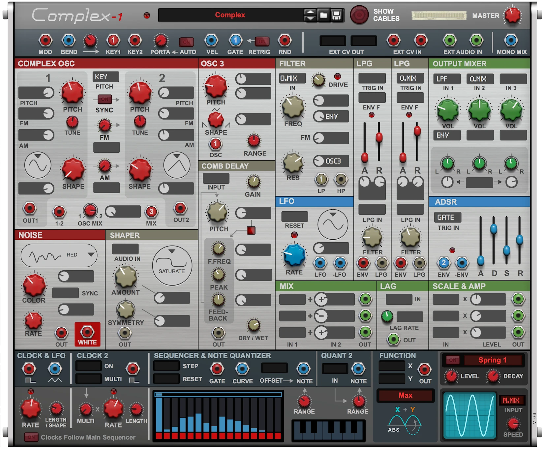Enable Clocks Follow Main Sequencer switch
This screenshot has width=544, height=450.
[x=31, y=437]
